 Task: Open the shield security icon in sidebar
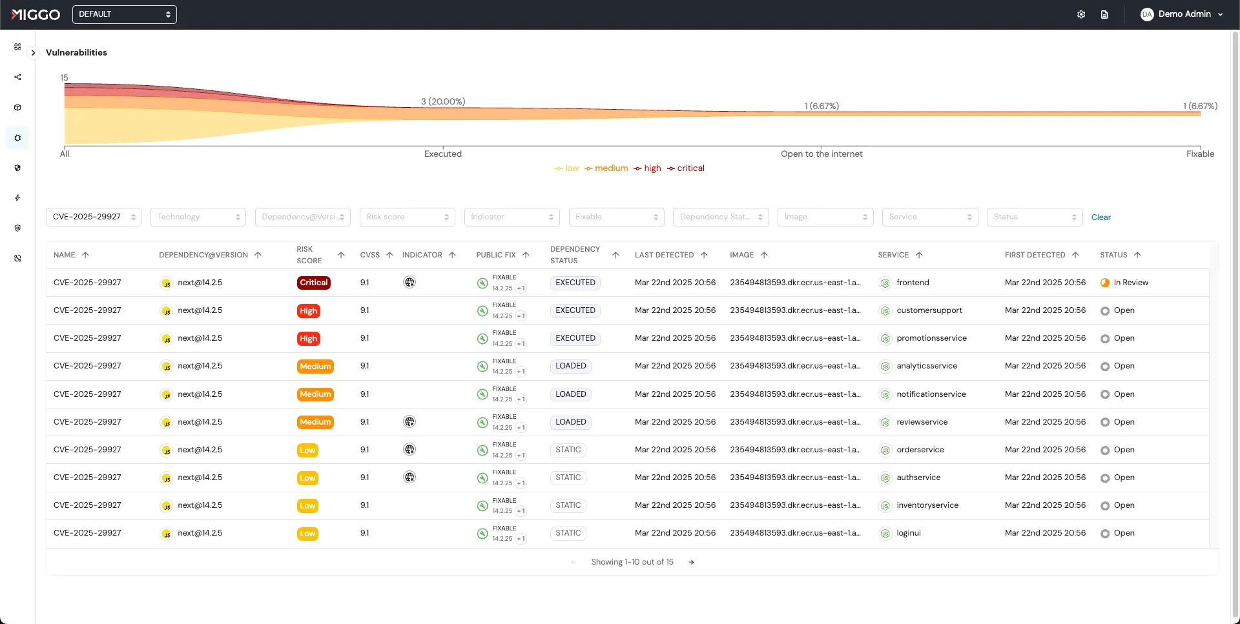pyautogui.click(x=17, y=168)
